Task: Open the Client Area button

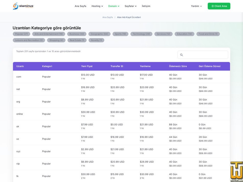Action: (219, 6)
